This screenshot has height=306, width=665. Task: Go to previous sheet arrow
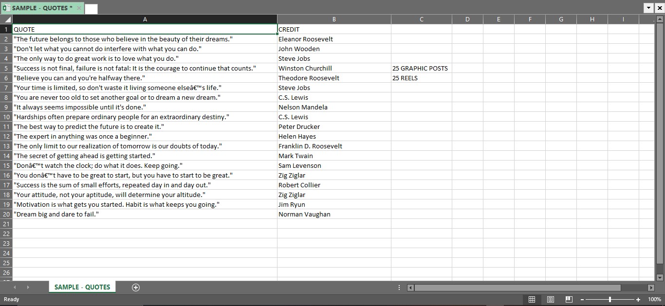pos(15,288)
